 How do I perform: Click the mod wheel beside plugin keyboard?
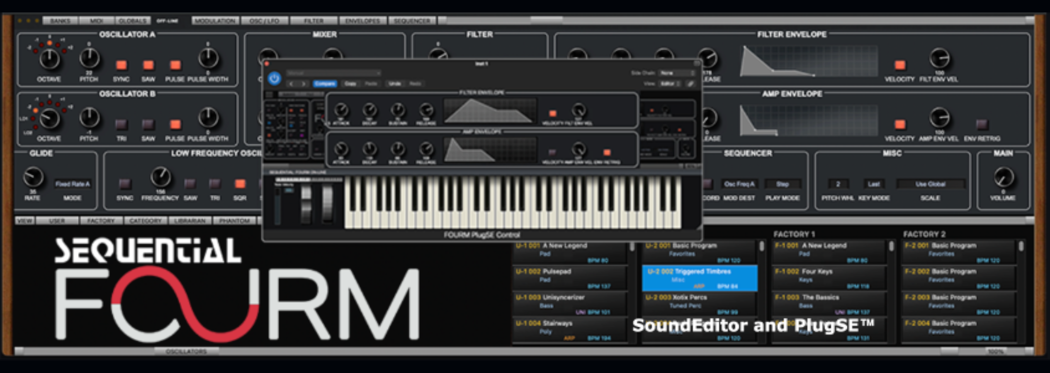(x=327, y=204)
